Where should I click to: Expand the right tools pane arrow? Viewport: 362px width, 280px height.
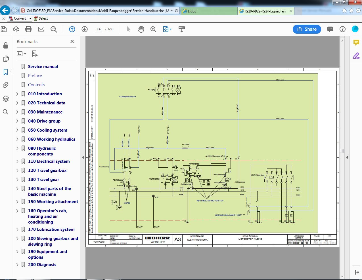(357, 272)
